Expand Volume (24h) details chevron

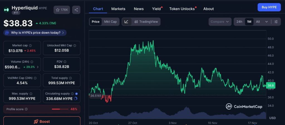(x=38, y=67)
